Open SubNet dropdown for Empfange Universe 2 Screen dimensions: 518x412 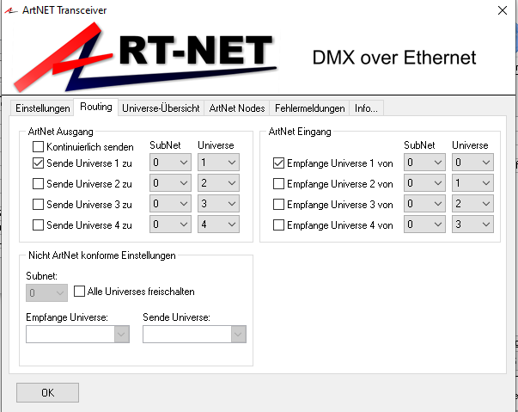click(x=424, y=183)
